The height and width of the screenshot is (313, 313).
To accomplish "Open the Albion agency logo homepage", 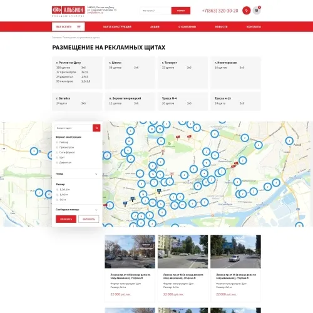I will click(x=68, y=11).
